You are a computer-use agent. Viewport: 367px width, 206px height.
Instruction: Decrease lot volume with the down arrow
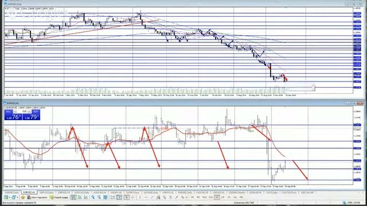15,112
